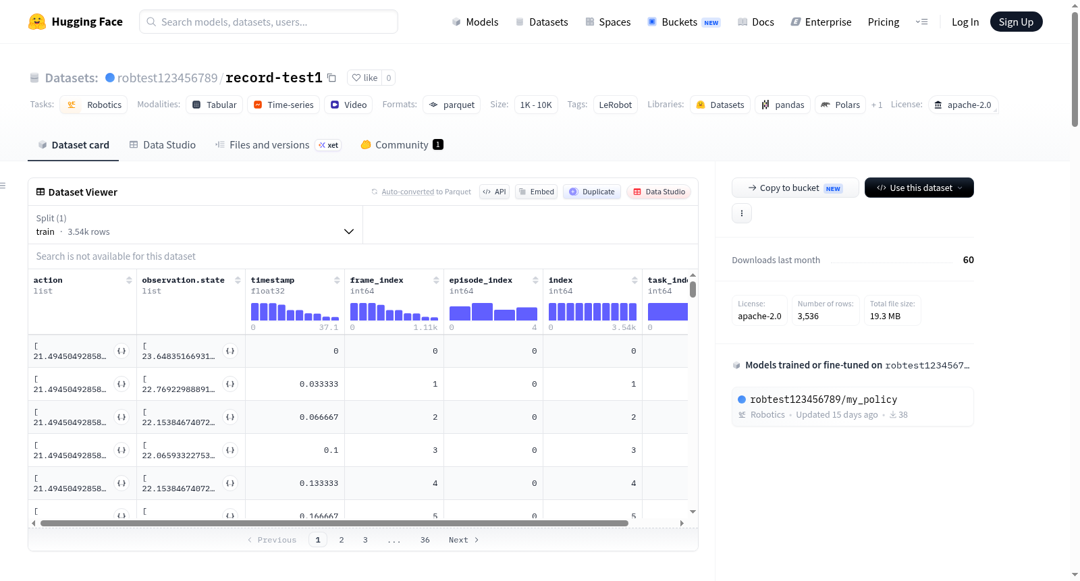The width and height of the screenshot is (1080, 581).
Task: Click the Duplicate button
Action: pyautogui.click(x=592, y=192)
